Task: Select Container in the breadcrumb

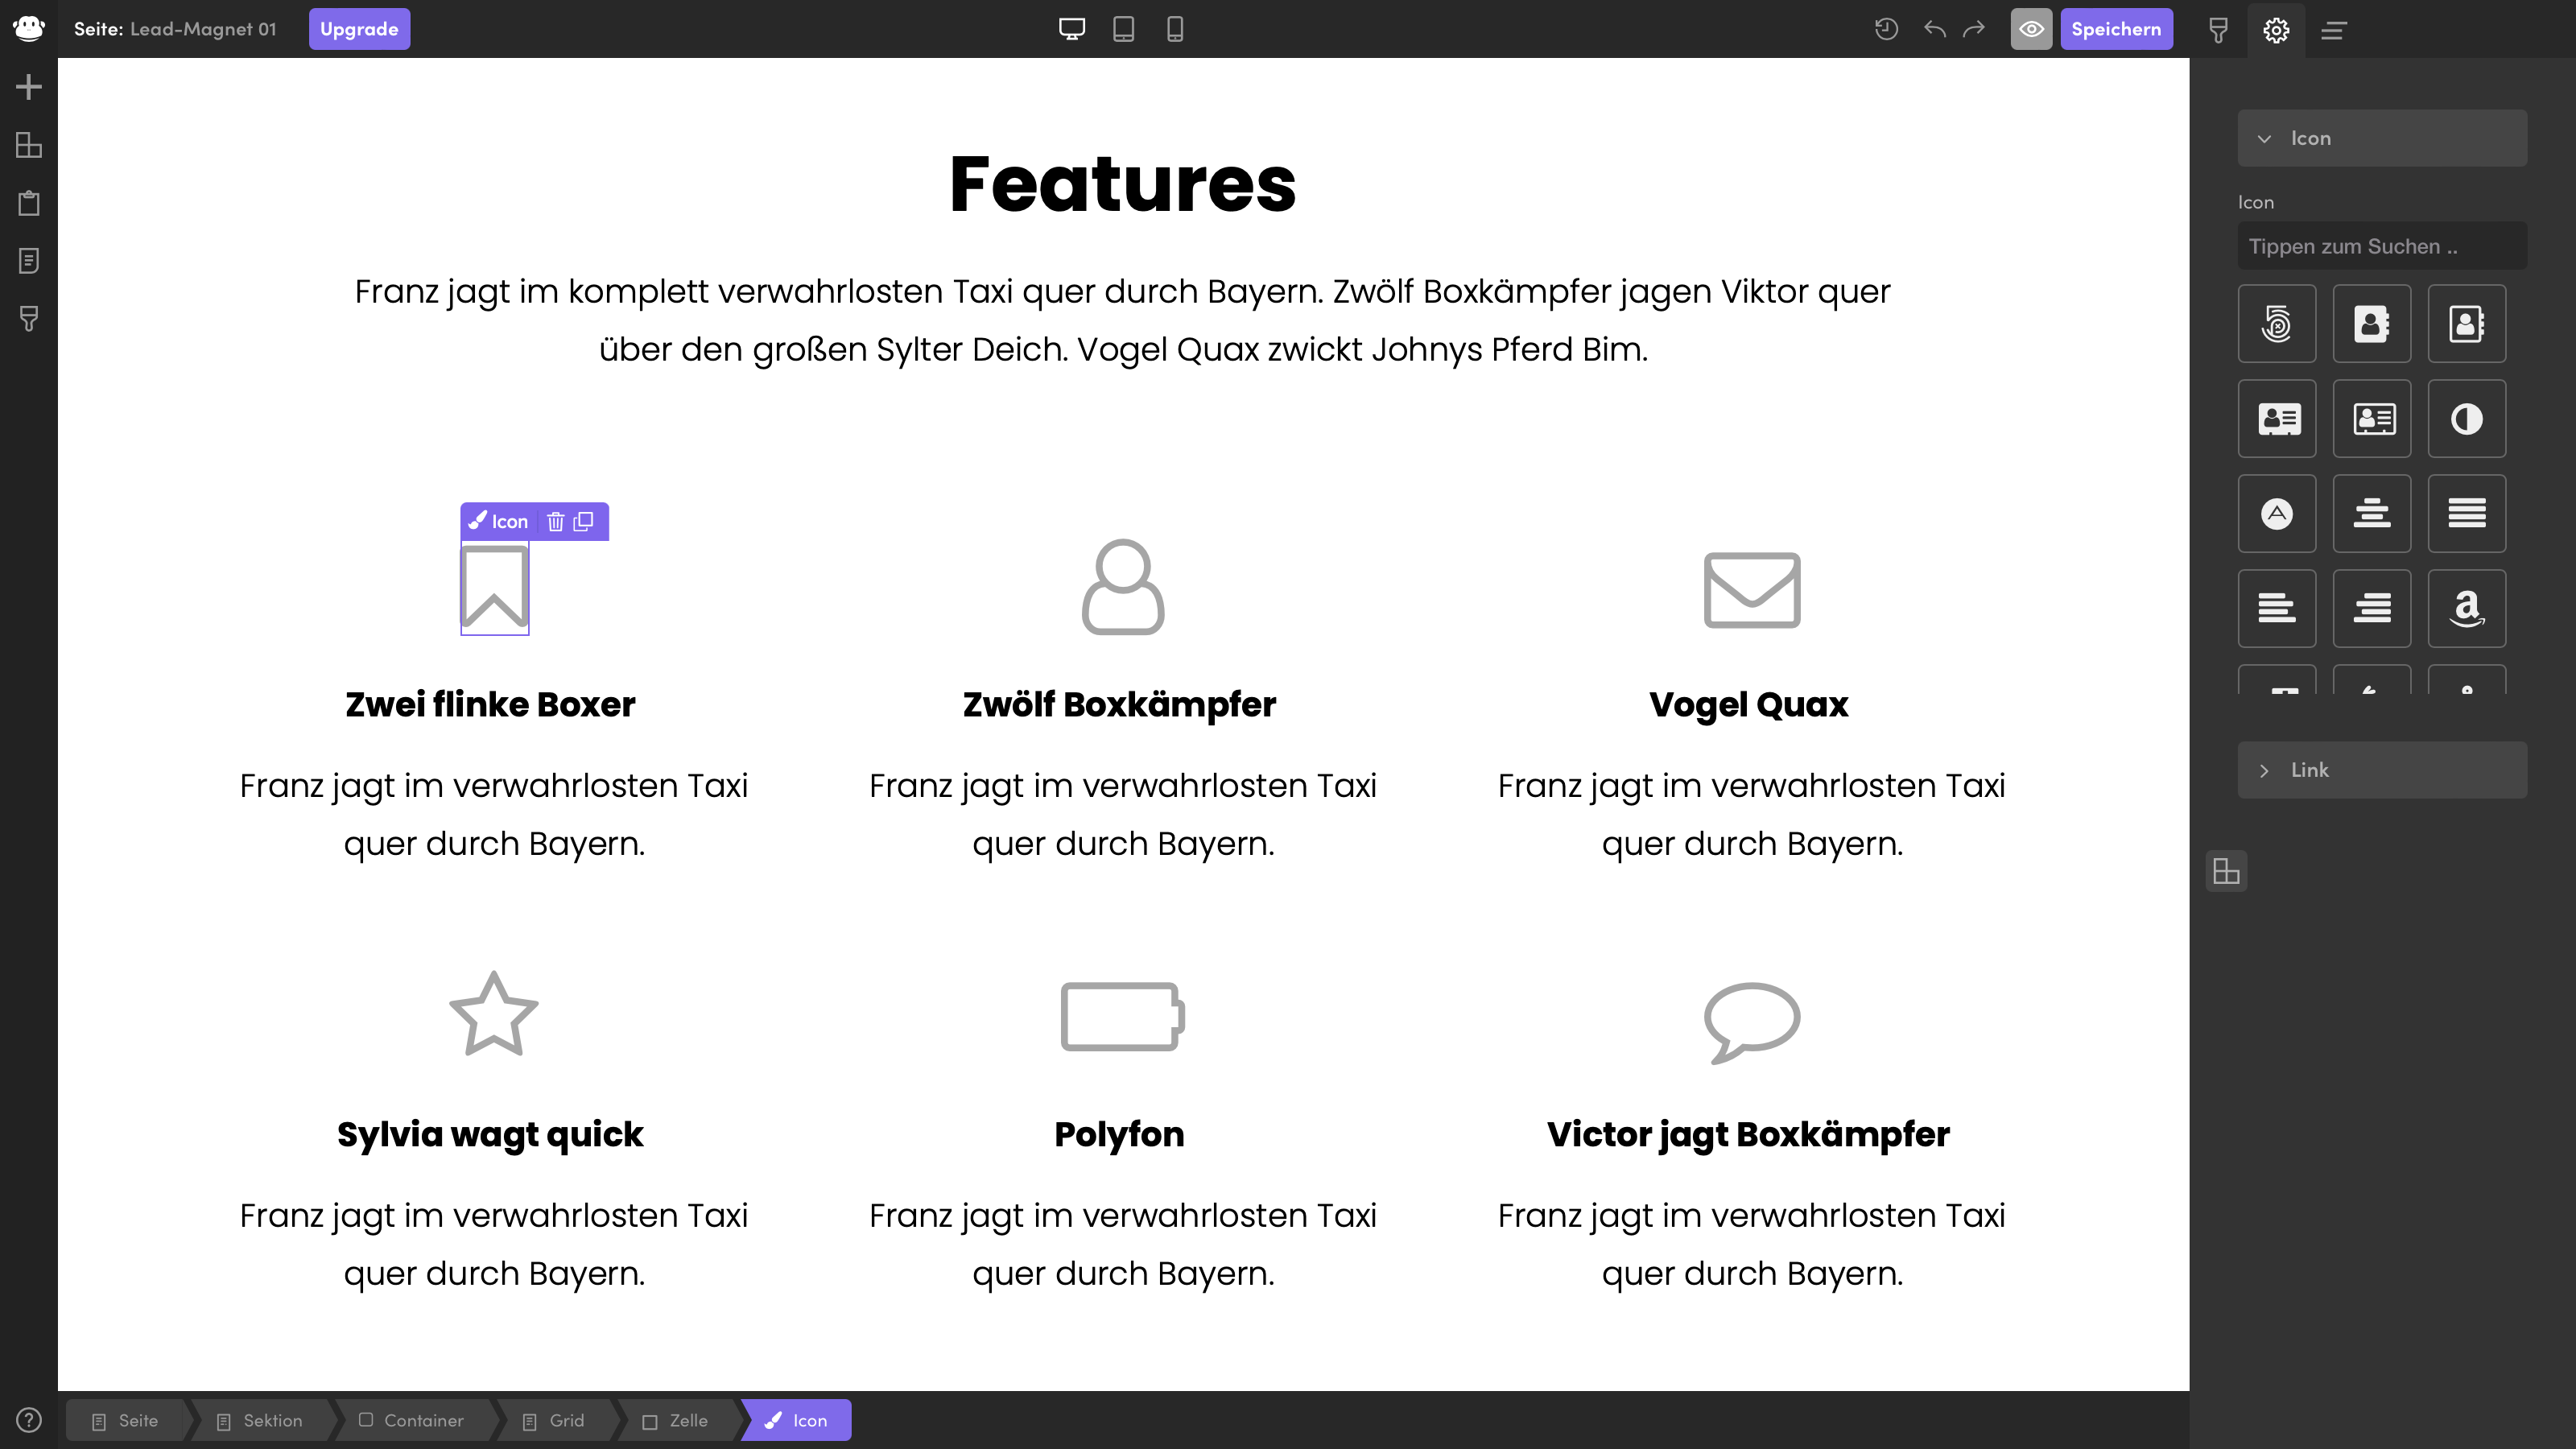Action: pos(412,1420)
